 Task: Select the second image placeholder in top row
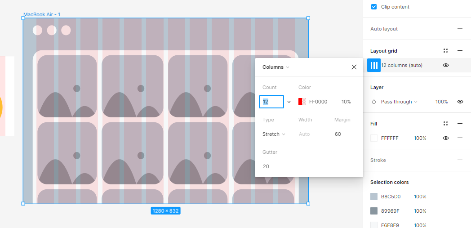[x=133, y=86]
